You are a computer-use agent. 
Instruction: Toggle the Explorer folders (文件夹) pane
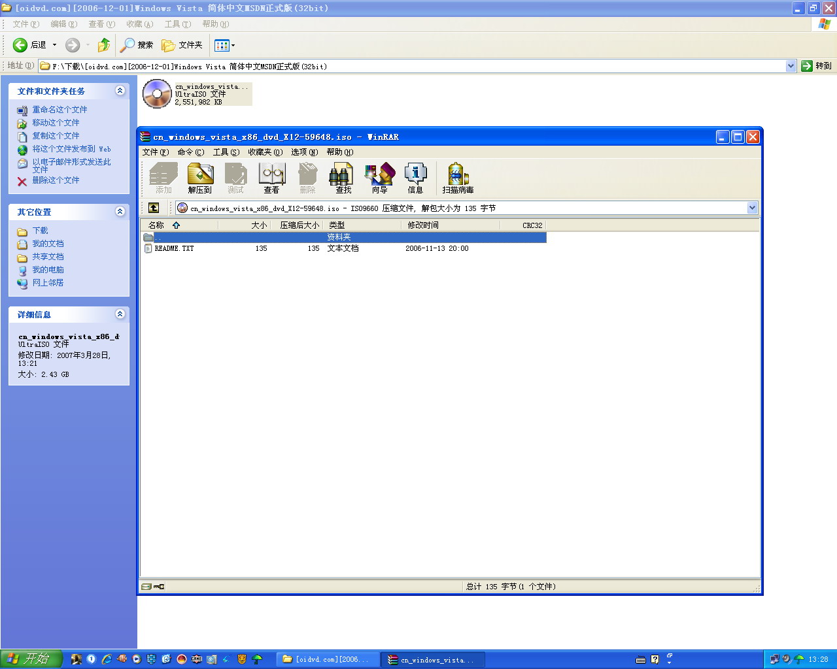[182, 45]
